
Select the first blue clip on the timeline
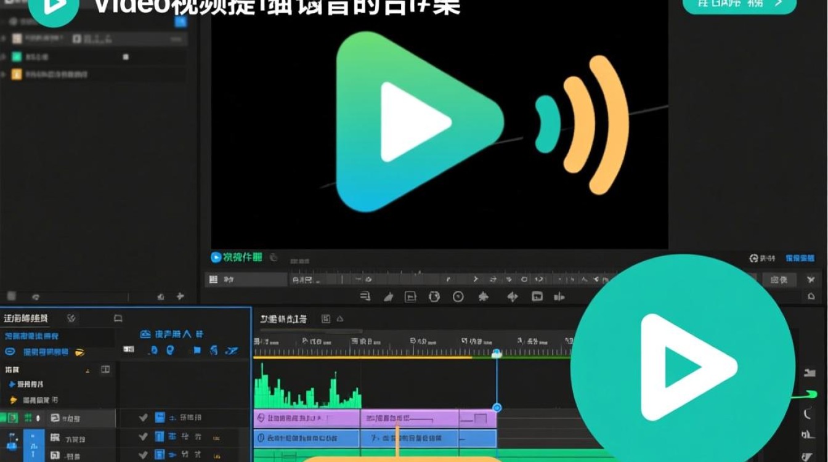point(307,439)
